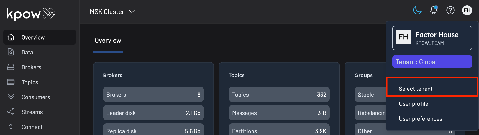Click the kpow logo
The height and width of the screenshot is (135, 479).
pyautogui.click(x=31, y=14)
